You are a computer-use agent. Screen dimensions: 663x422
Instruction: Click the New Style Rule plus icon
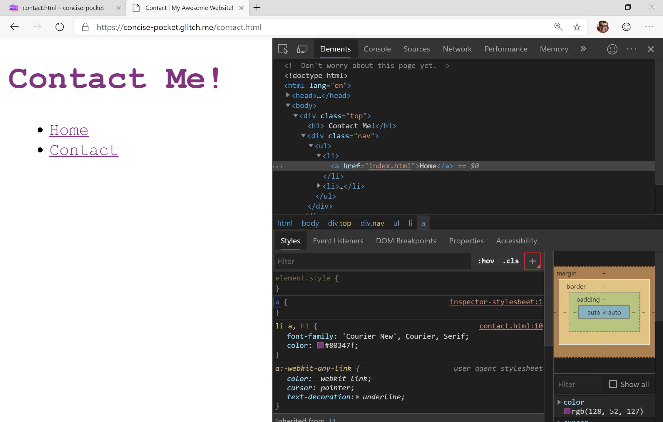(x=533, y=261)
